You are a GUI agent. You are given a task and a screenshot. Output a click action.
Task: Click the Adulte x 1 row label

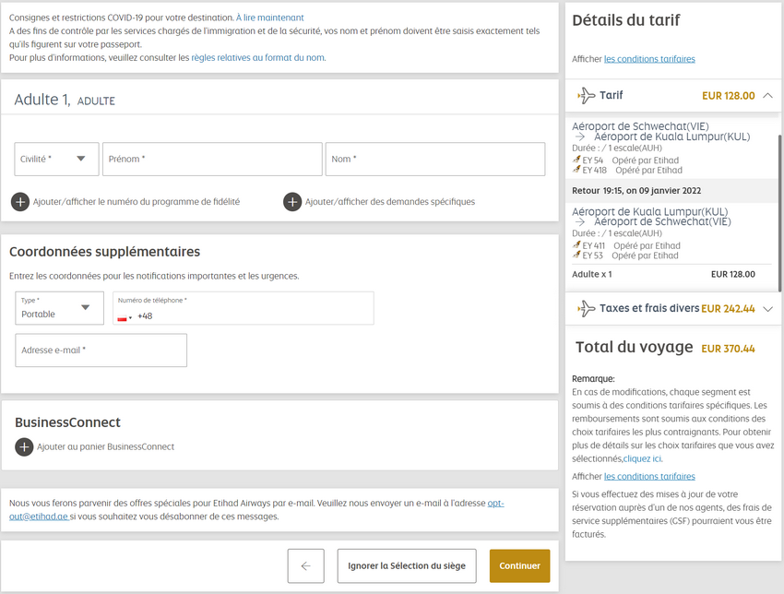click(592, 275)
